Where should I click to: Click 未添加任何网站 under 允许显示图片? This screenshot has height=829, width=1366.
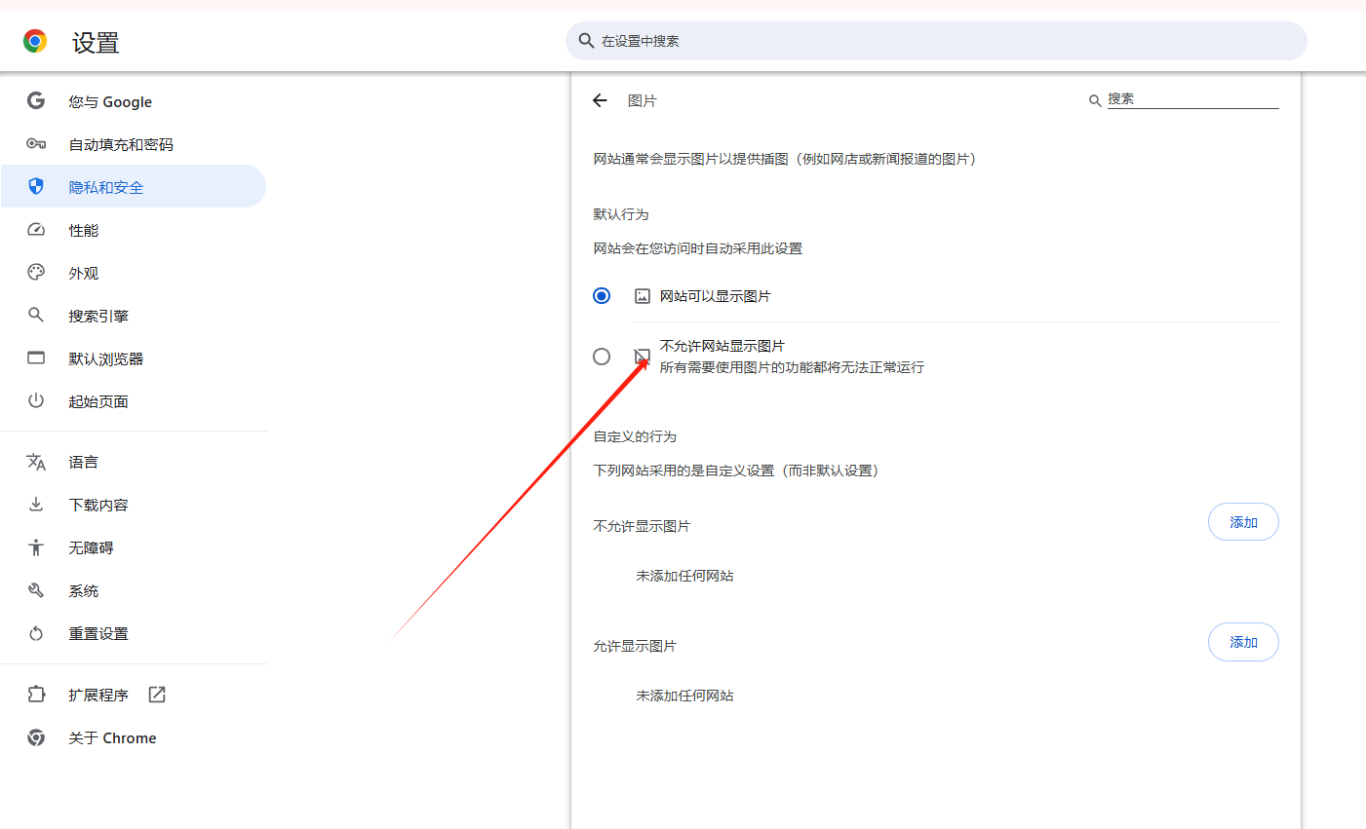[684, 696]
